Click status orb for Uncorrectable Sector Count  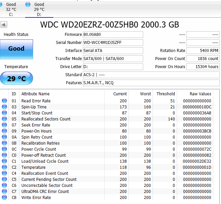4,186
